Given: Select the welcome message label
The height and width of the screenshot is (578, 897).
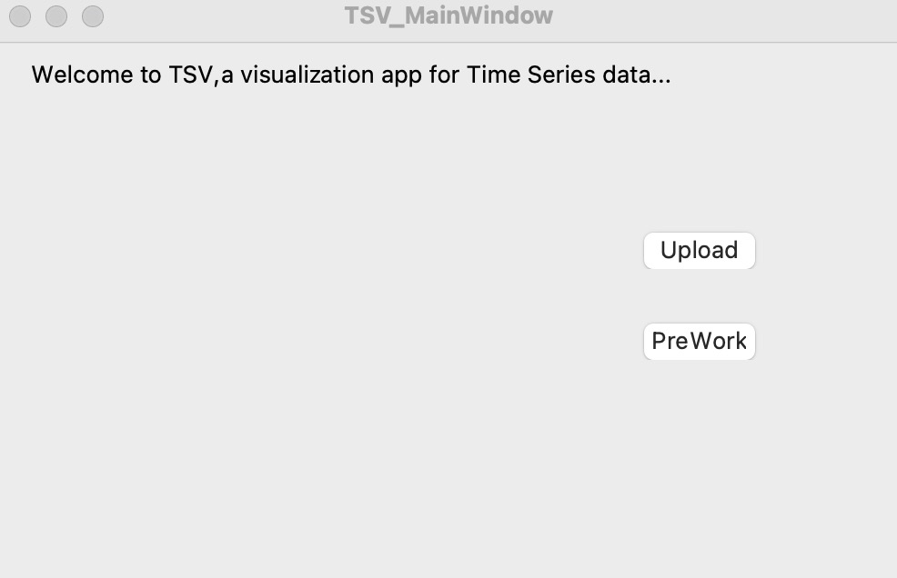Looking at the screenshot, I should pos(350,75).
